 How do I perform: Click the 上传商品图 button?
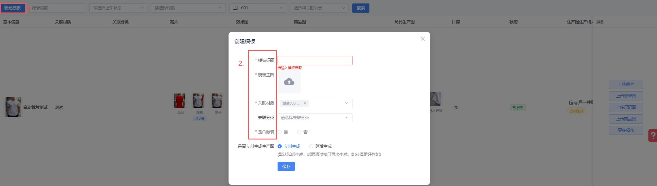point(626,119)
